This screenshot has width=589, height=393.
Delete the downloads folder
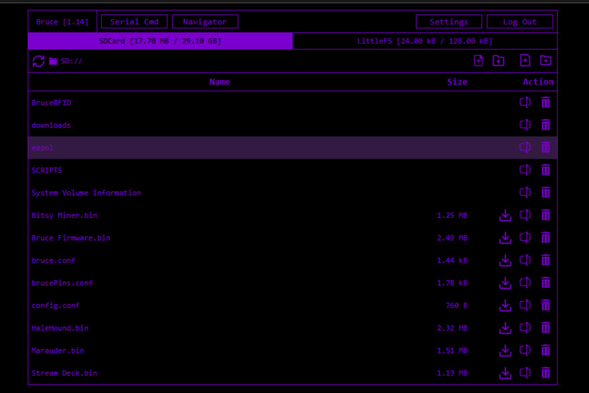(545, 125)
